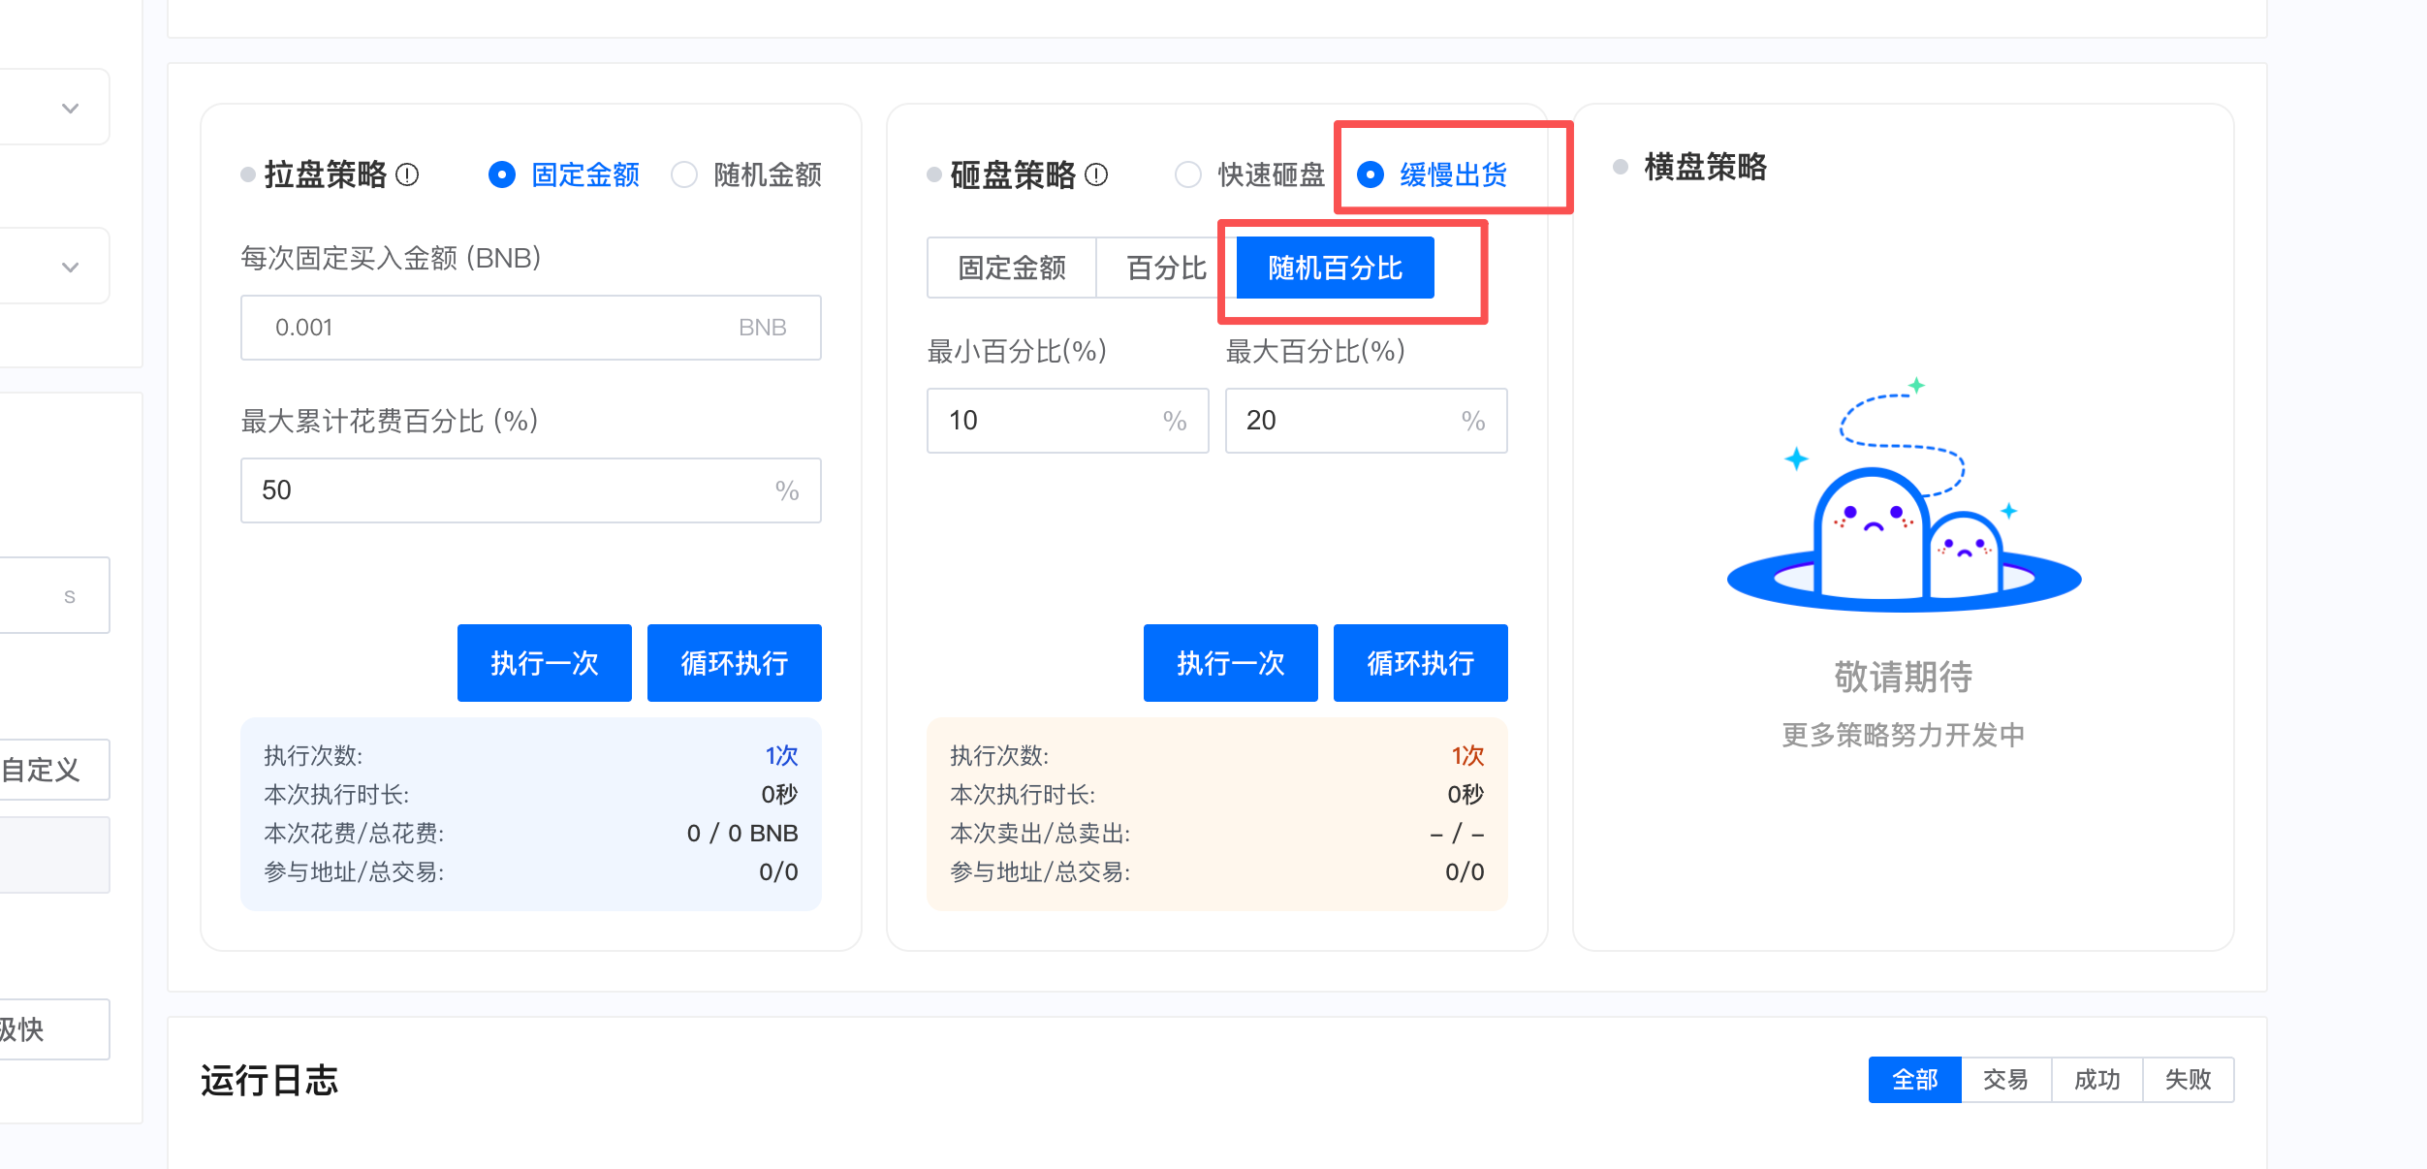Filter run log by 成功
The image size is (2427, 1169).
(2096, 1079)
